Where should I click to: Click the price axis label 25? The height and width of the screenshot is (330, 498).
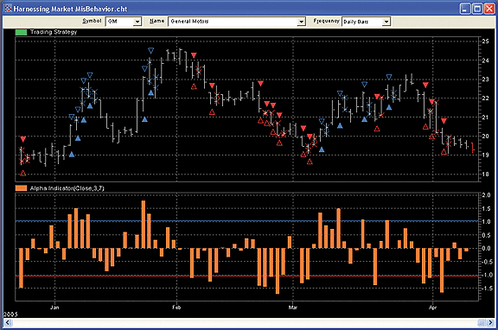[x=485, y=41]
